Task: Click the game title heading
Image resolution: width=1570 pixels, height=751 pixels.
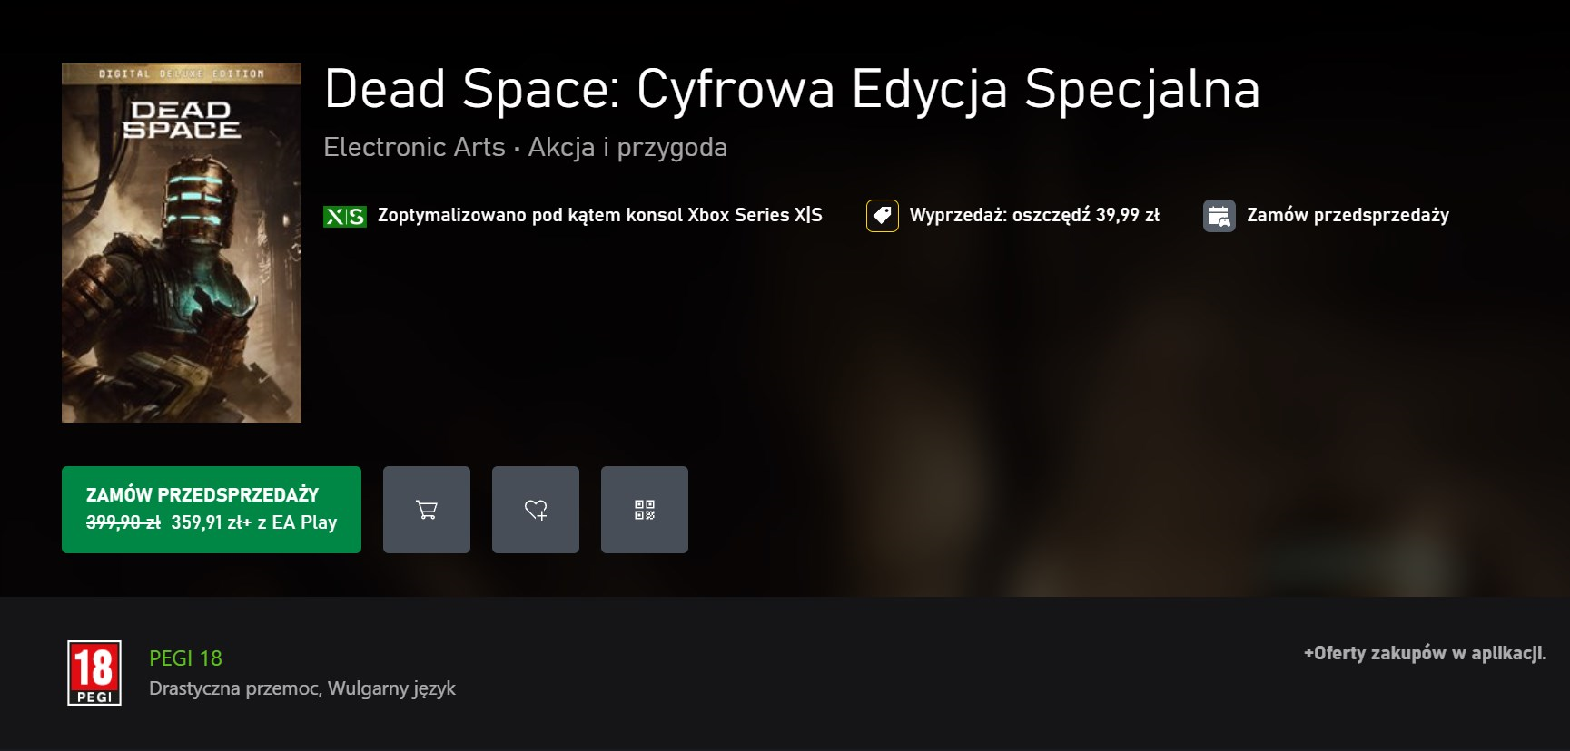Action: click(x=792, y=90)
